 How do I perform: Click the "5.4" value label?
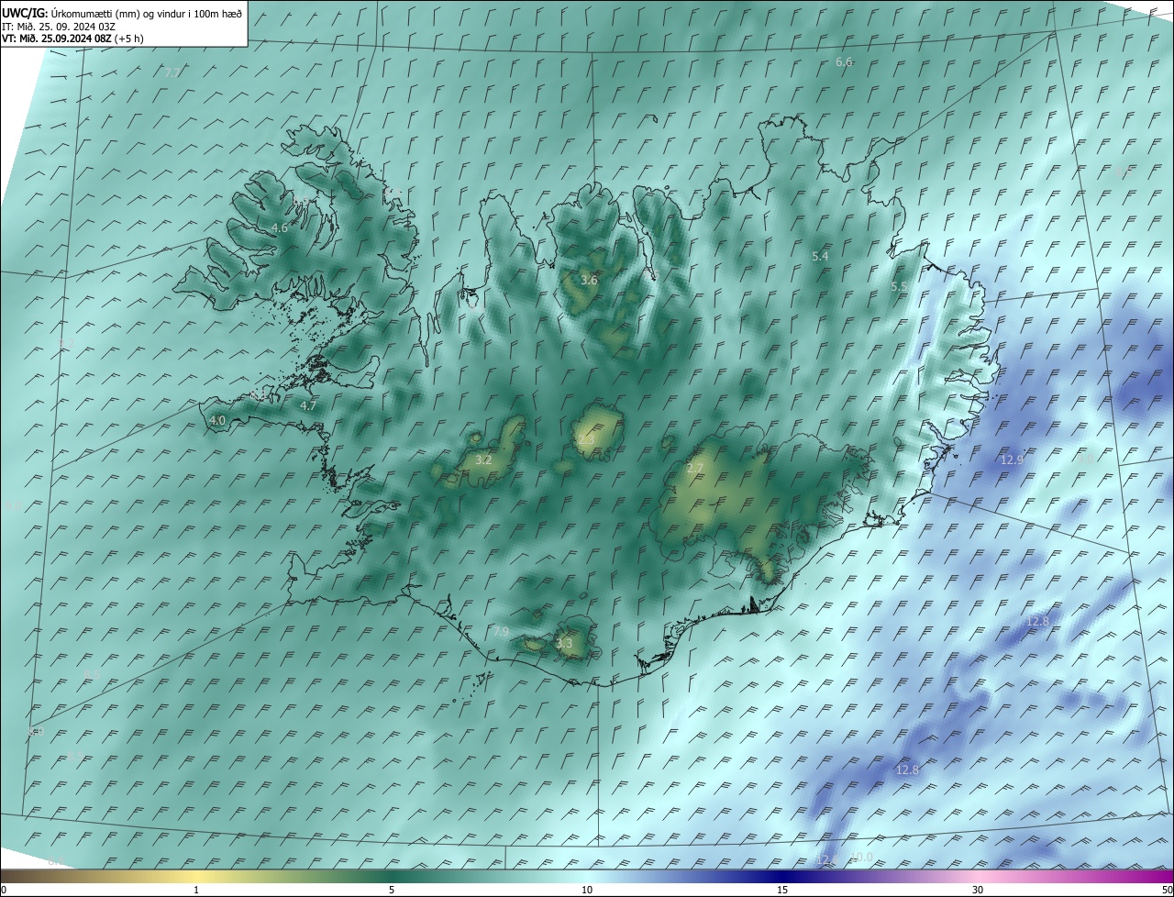point(820,256)
